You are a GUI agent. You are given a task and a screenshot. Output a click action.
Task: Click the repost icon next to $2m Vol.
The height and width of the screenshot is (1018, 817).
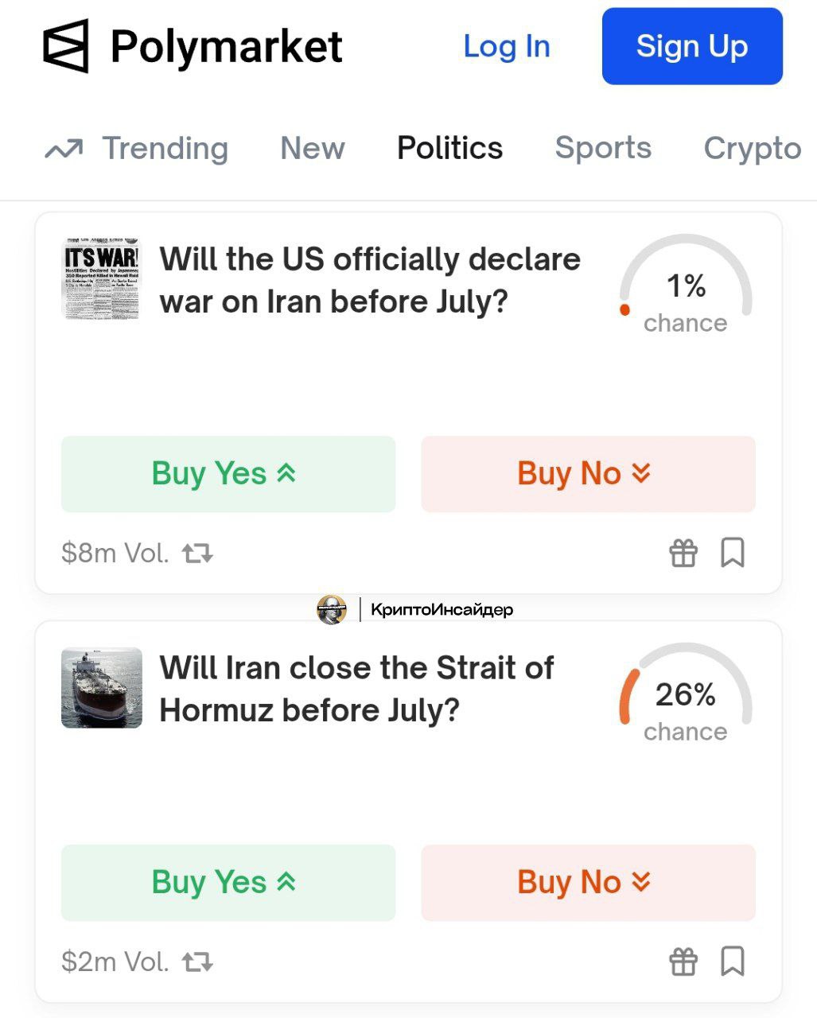[x=198, y=962]
